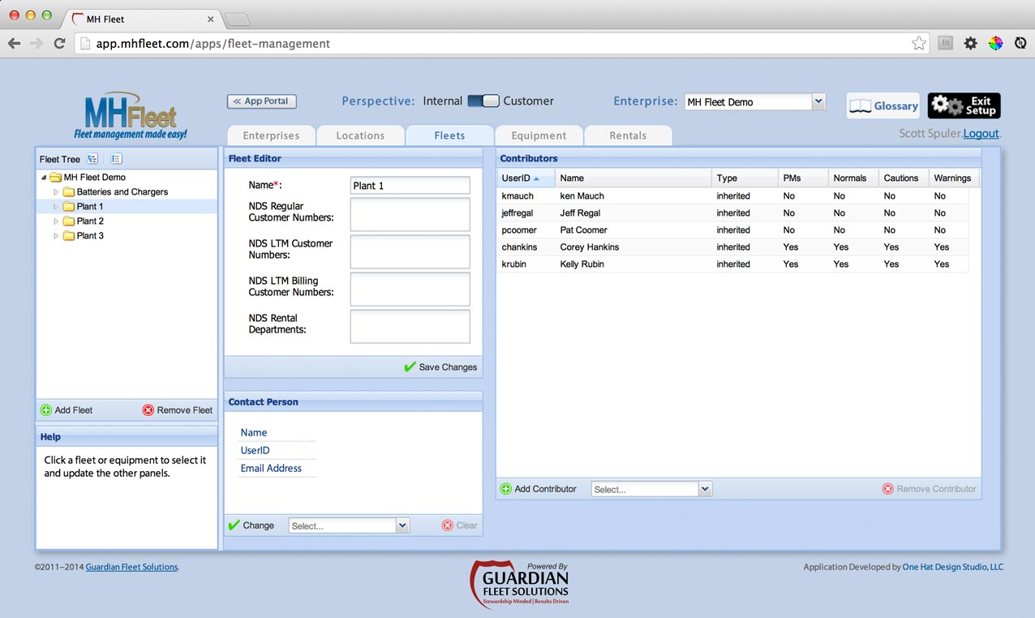Click the Plant 2 folder icon
This screenshot has height=618, width=1035.
[69, 221]
